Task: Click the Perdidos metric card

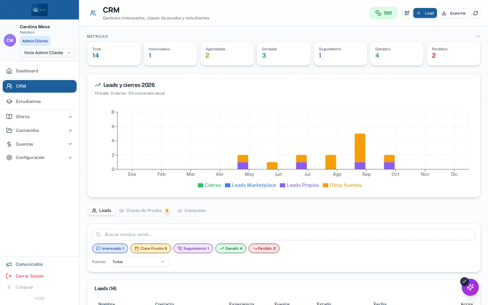Action: pos(454,53)
